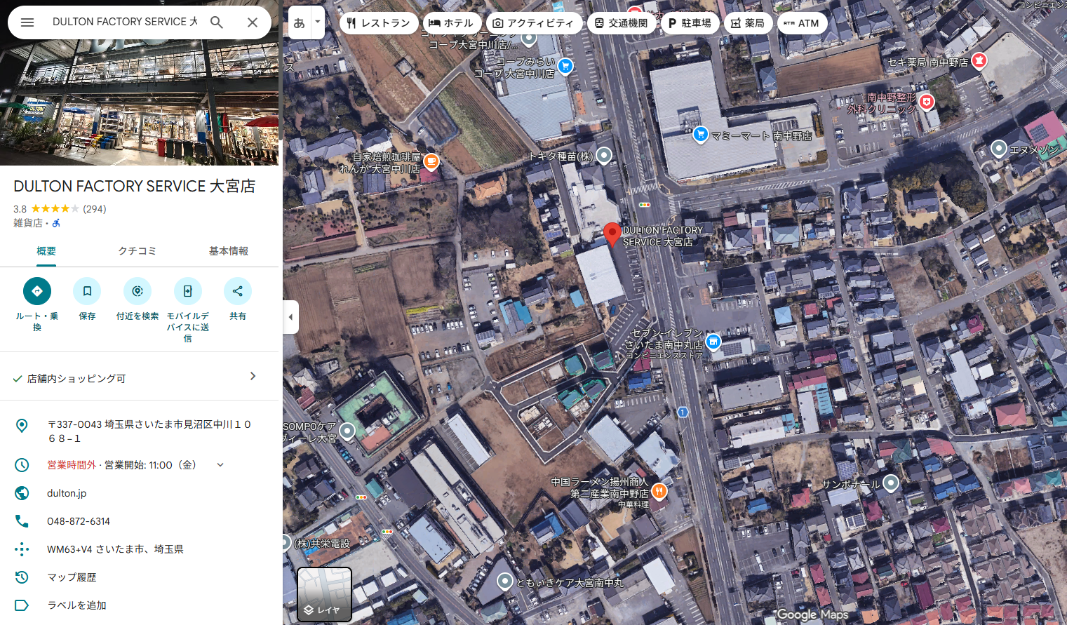
Task: Click the 自家焙煎珈琲屋 coffee marker
Action: click(431, 162)
